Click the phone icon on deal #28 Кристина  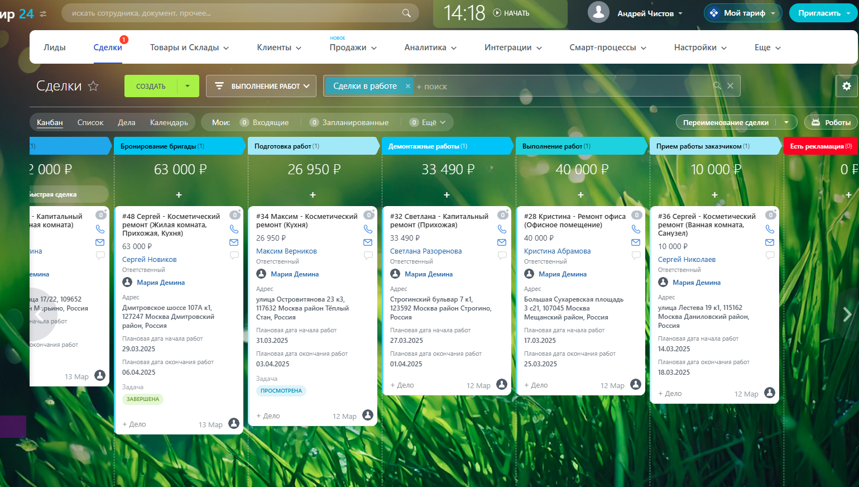(x=636, y=229)
